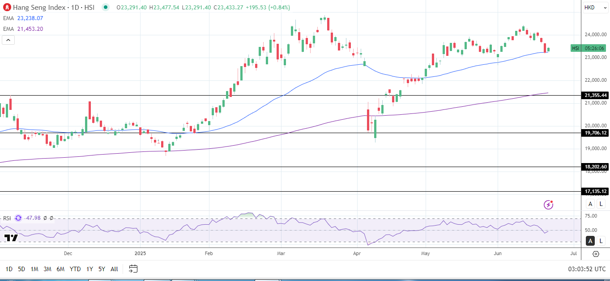Click the Mar label on time axis
The width and height of the screenshot is (610, 281).
(281, 253)
